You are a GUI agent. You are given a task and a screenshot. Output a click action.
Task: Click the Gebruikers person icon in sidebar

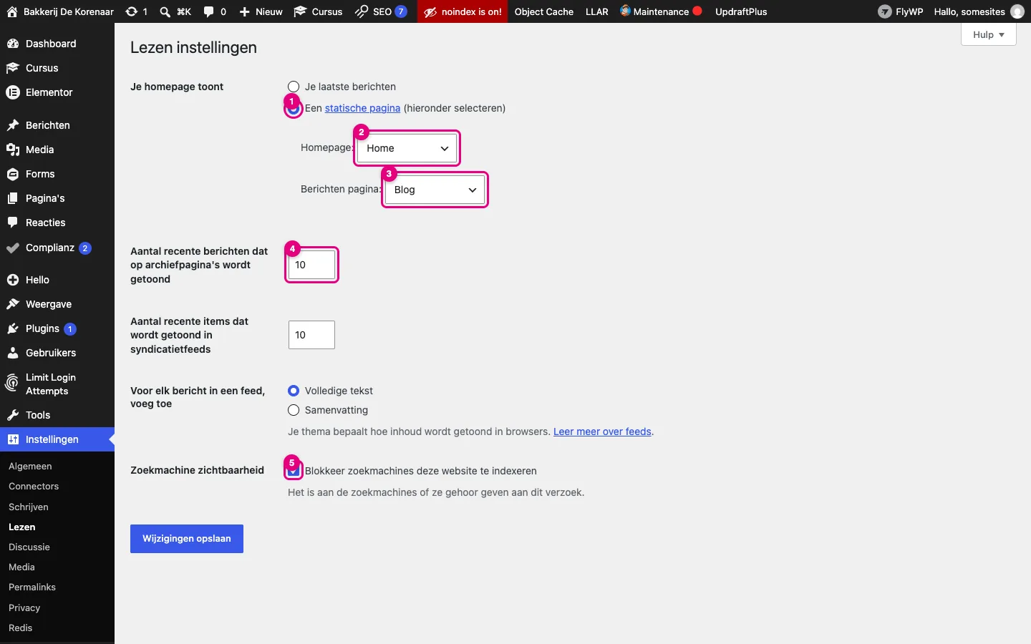[x=13, y=353]
